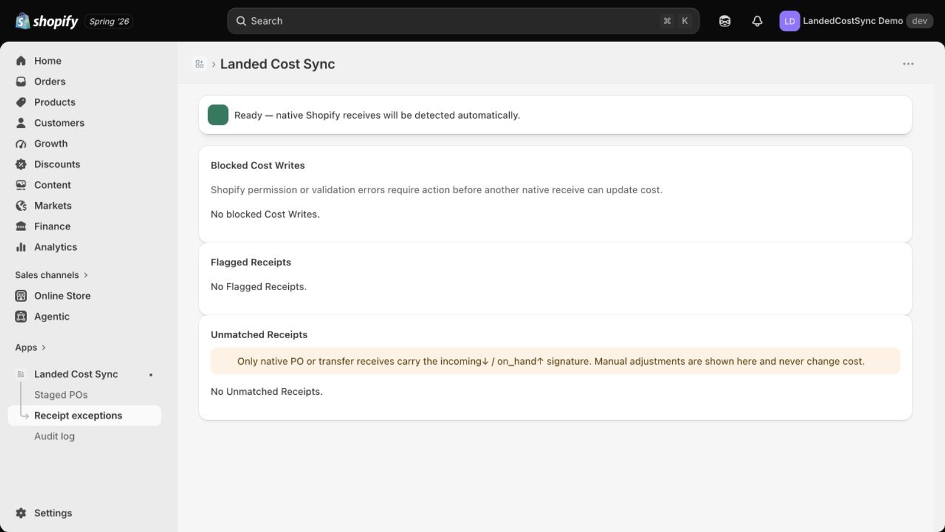This screenshot has width=945, height=532.
Task: Open the LandedCostSync Demo account menu
Action: 856,21
